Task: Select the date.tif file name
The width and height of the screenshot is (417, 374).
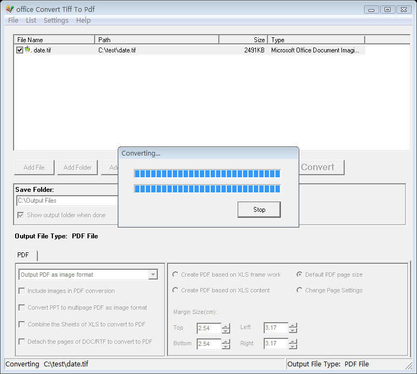Action: pos(42,50)
